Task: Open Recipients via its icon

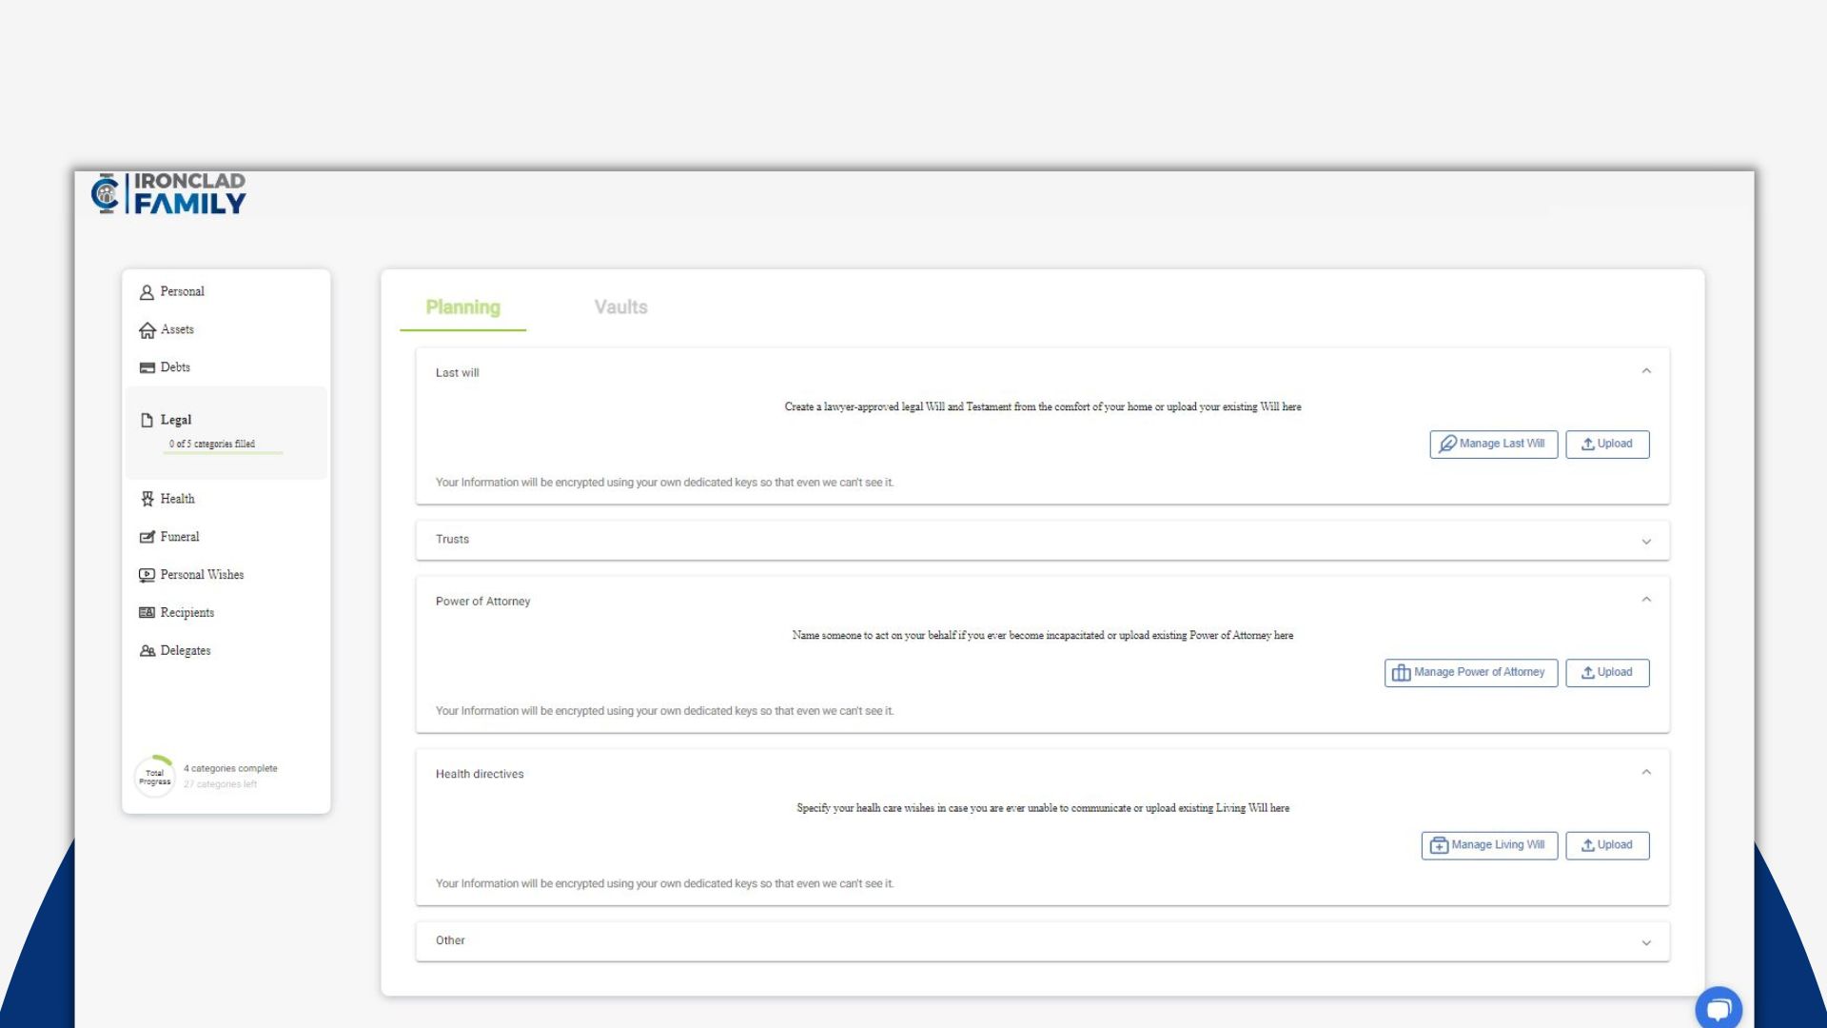Action: [x=147, y=613]
